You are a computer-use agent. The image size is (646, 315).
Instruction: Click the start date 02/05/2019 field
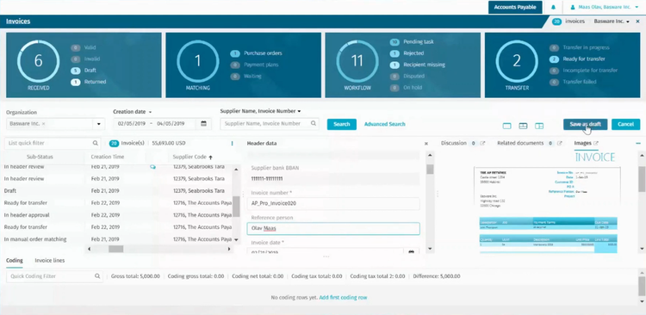click(132, 124)
